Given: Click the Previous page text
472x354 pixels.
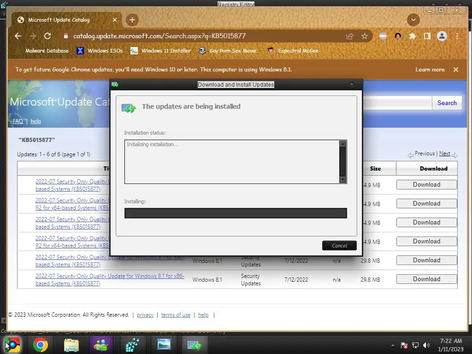Looking at the screenshot, I should (425, 153).
